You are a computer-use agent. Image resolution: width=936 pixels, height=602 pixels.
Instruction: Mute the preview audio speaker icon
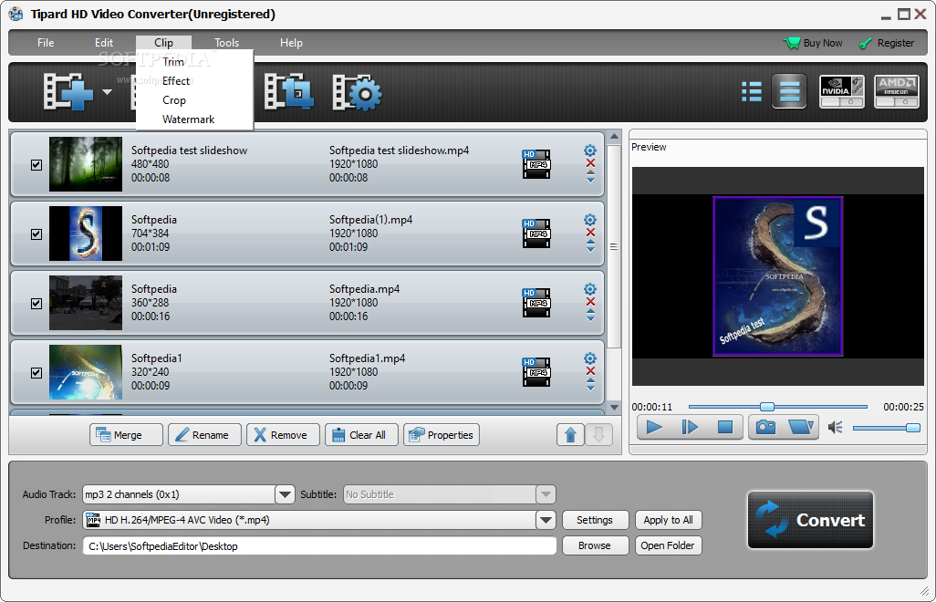835,427
